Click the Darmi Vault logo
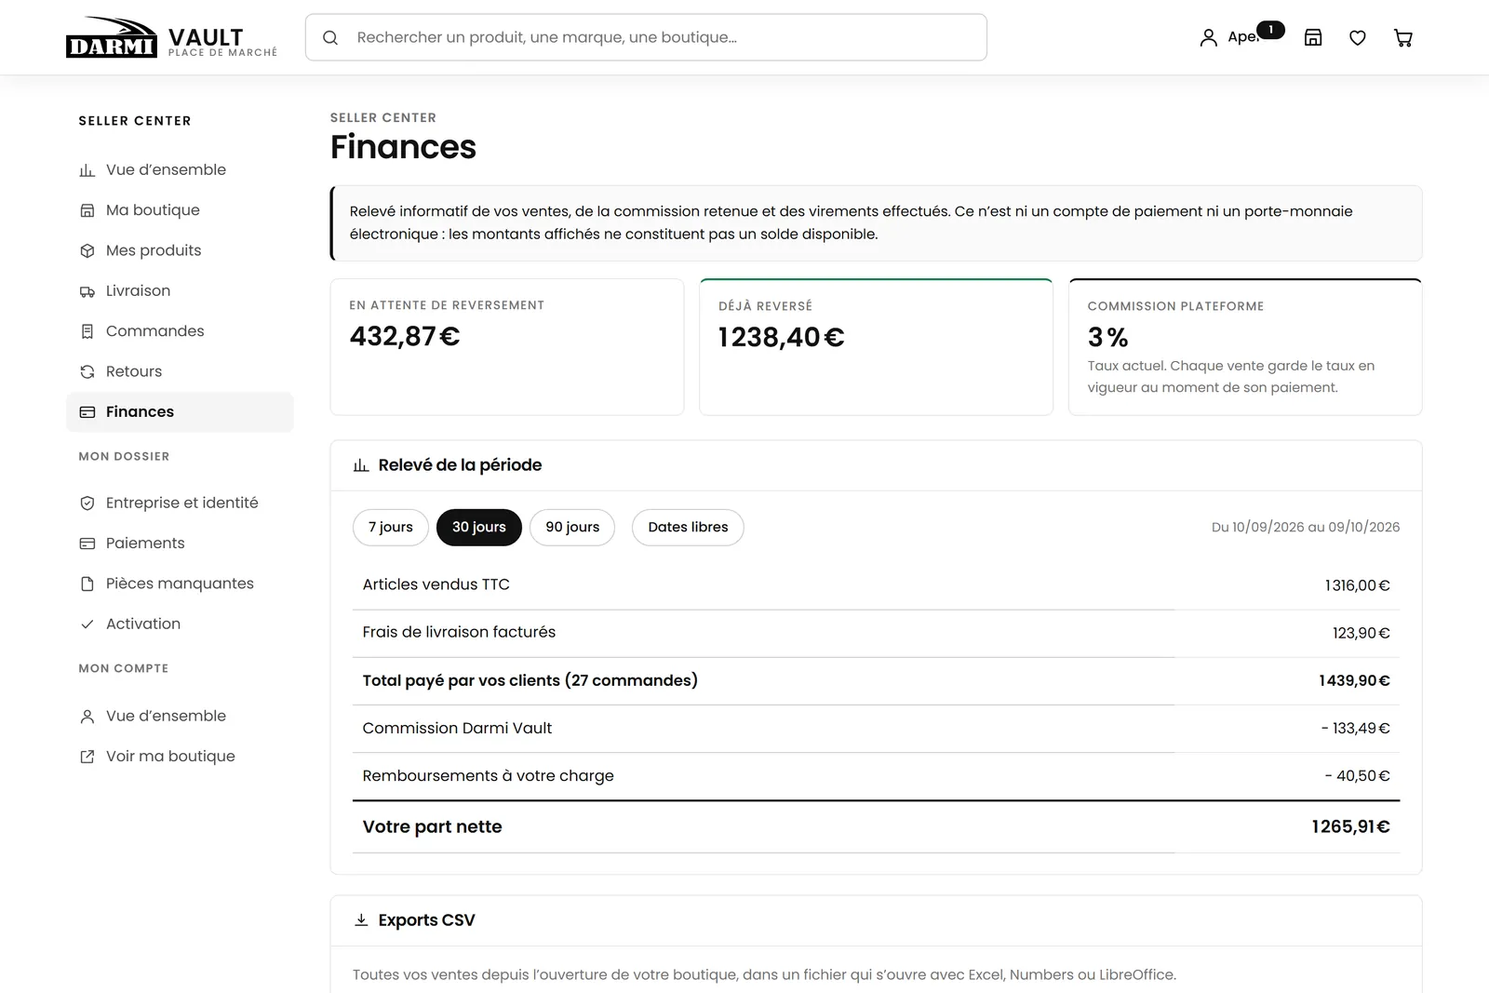1489x993 pixels. coord(172,37)
